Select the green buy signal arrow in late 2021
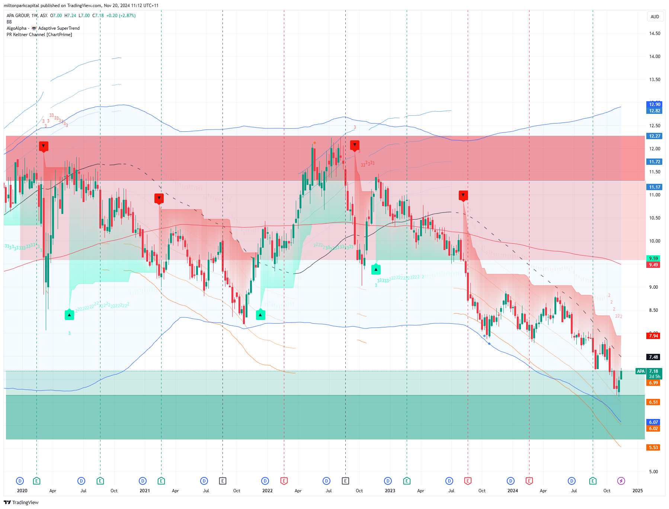Screen dimensions: 669x509 [260, 315]
